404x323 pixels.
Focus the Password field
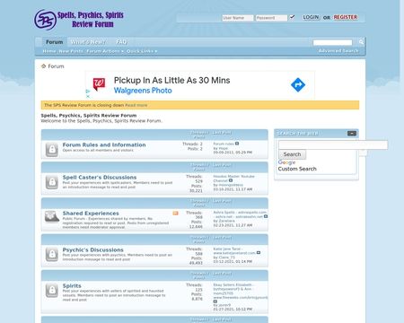point(271,18)
